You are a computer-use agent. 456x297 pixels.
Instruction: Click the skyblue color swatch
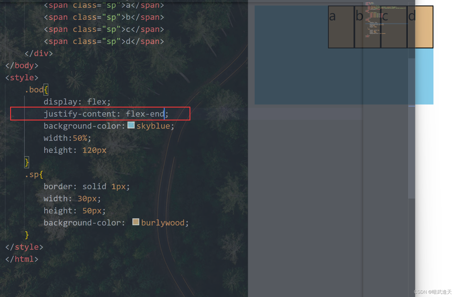coord(131,125)
